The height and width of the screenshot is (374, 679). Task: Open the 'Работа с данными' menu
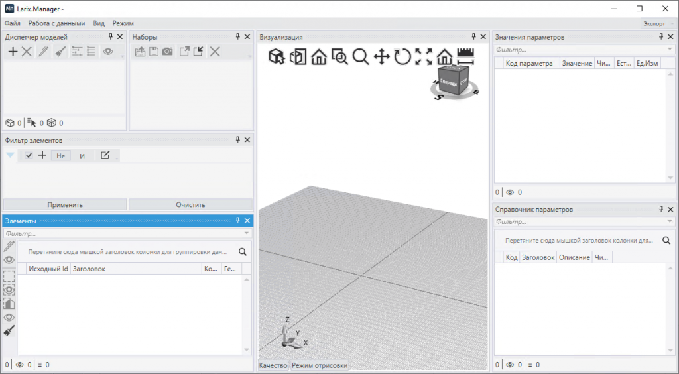pyautogui.click(x=56, y=23)
